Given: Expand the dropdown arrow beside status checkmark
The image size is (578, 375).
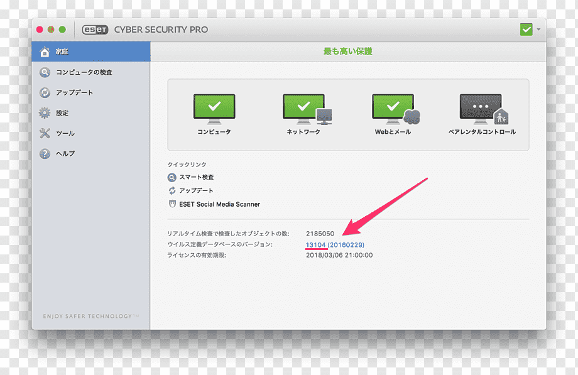Looking at the screenshot, I should coord(538,30).
